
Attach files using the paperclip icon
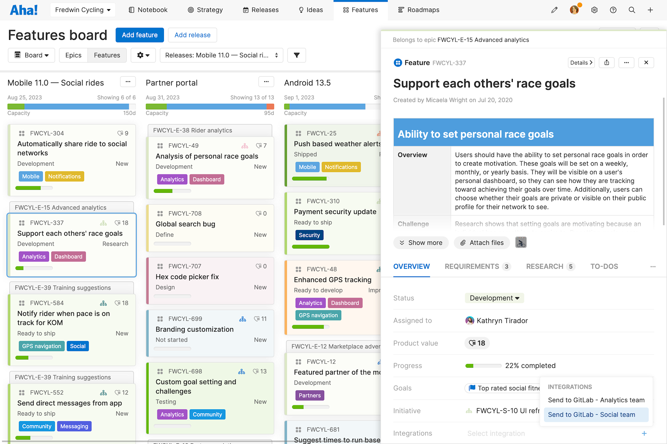(482, 242)
